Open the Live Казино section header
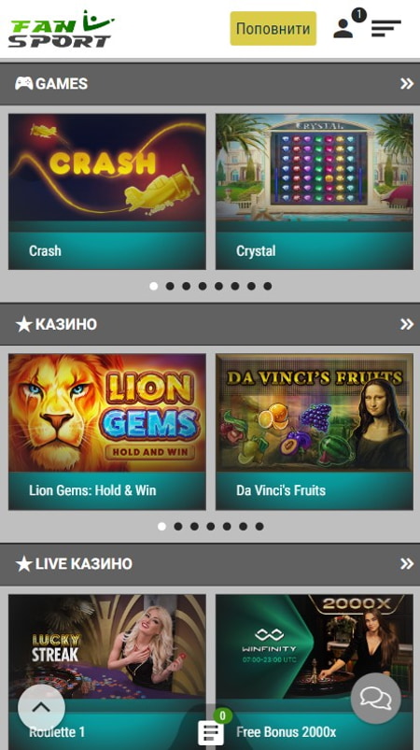Viewport: 420px width, 750px height. pos(210,564)
